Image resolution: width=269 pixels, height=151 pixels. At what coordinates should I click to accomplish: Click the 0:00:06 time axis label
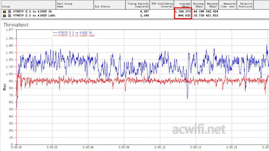(x=88, y=147)
